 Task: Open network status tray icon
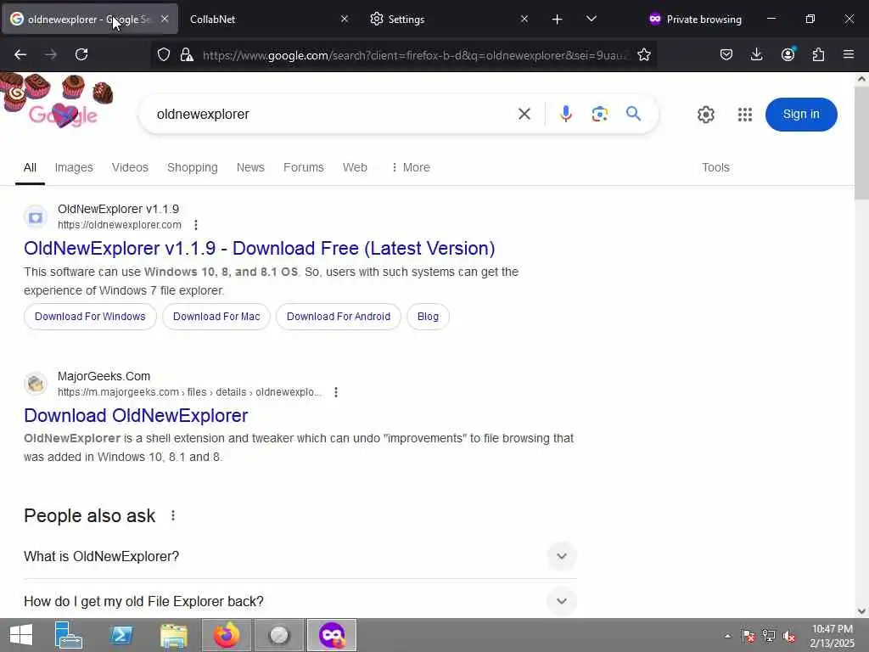(769, 636)
